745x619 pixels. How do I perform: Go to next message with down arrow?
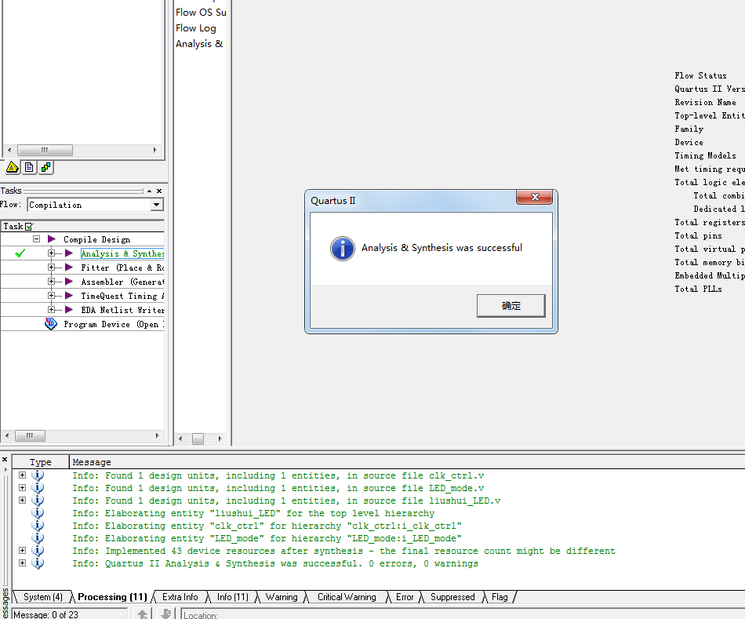pos(165,614)
